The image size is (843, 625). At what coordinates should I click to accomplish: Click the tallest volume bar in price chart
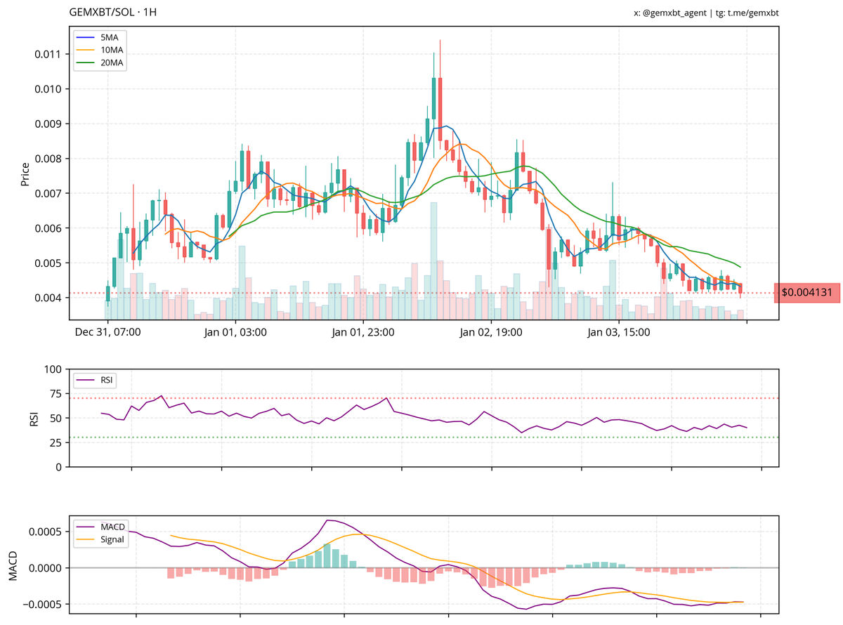433,261
